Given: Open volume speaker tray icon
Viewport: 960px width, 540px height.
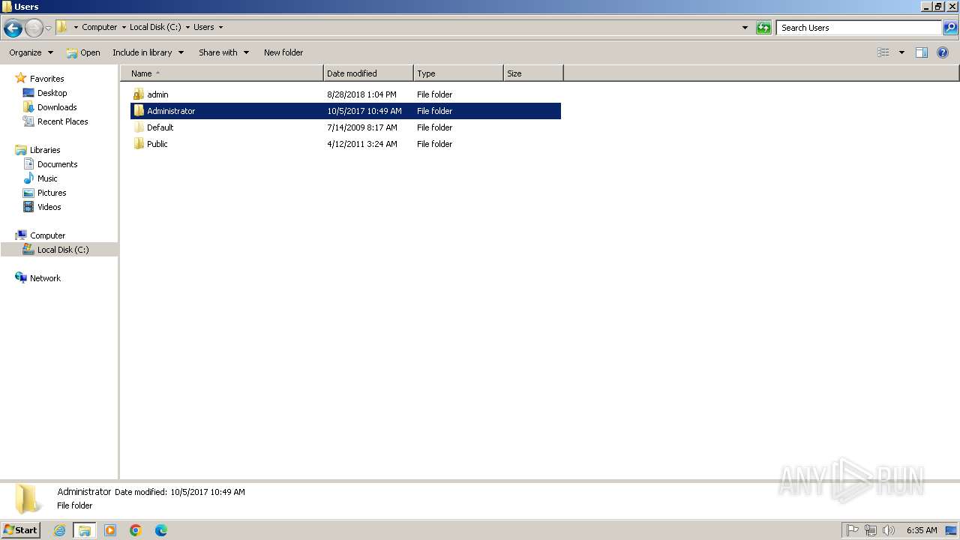Looking at the screenshot, I should pos(888,530).
